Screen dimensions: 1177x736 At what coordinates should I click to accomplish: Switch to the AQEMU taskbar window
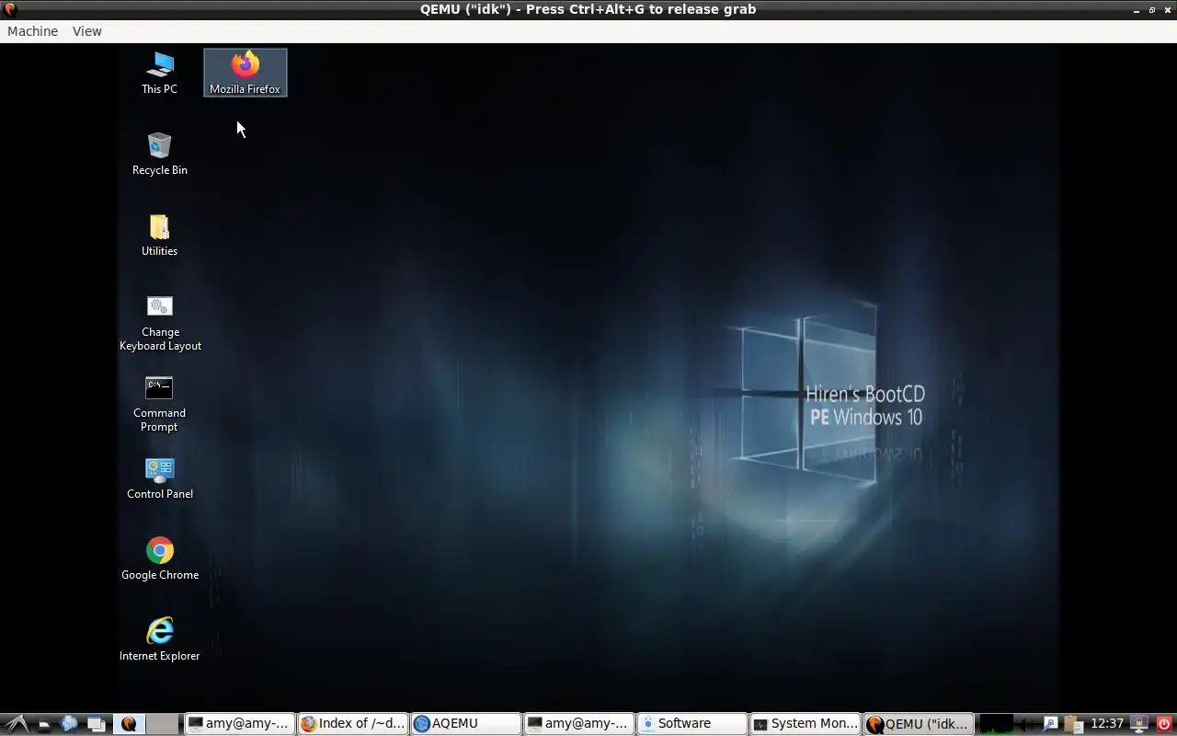point(465,724)
